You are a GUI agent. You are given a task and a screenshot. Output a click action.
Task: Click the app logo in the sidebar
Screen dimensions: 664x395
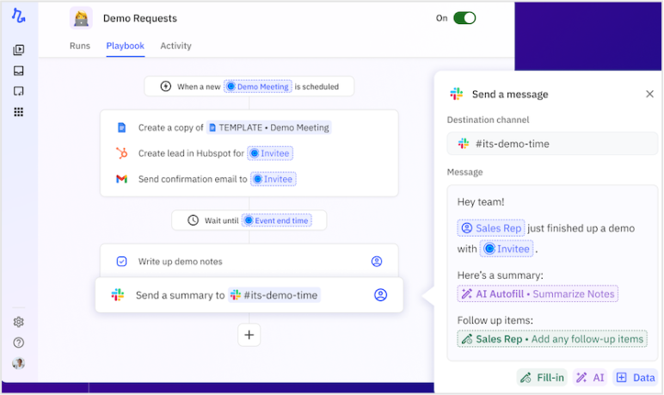coord(18,15)
